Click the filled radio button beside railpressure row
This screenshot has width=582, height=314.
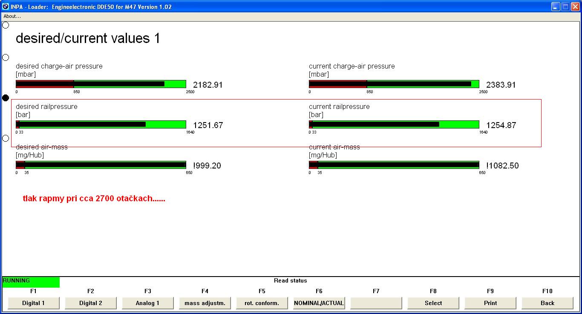point(6,98)
